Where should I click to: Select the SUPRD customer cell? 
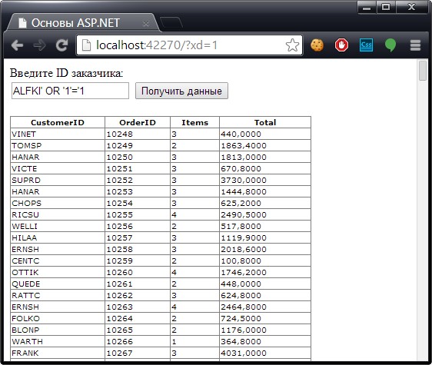(x=58, y=180)
